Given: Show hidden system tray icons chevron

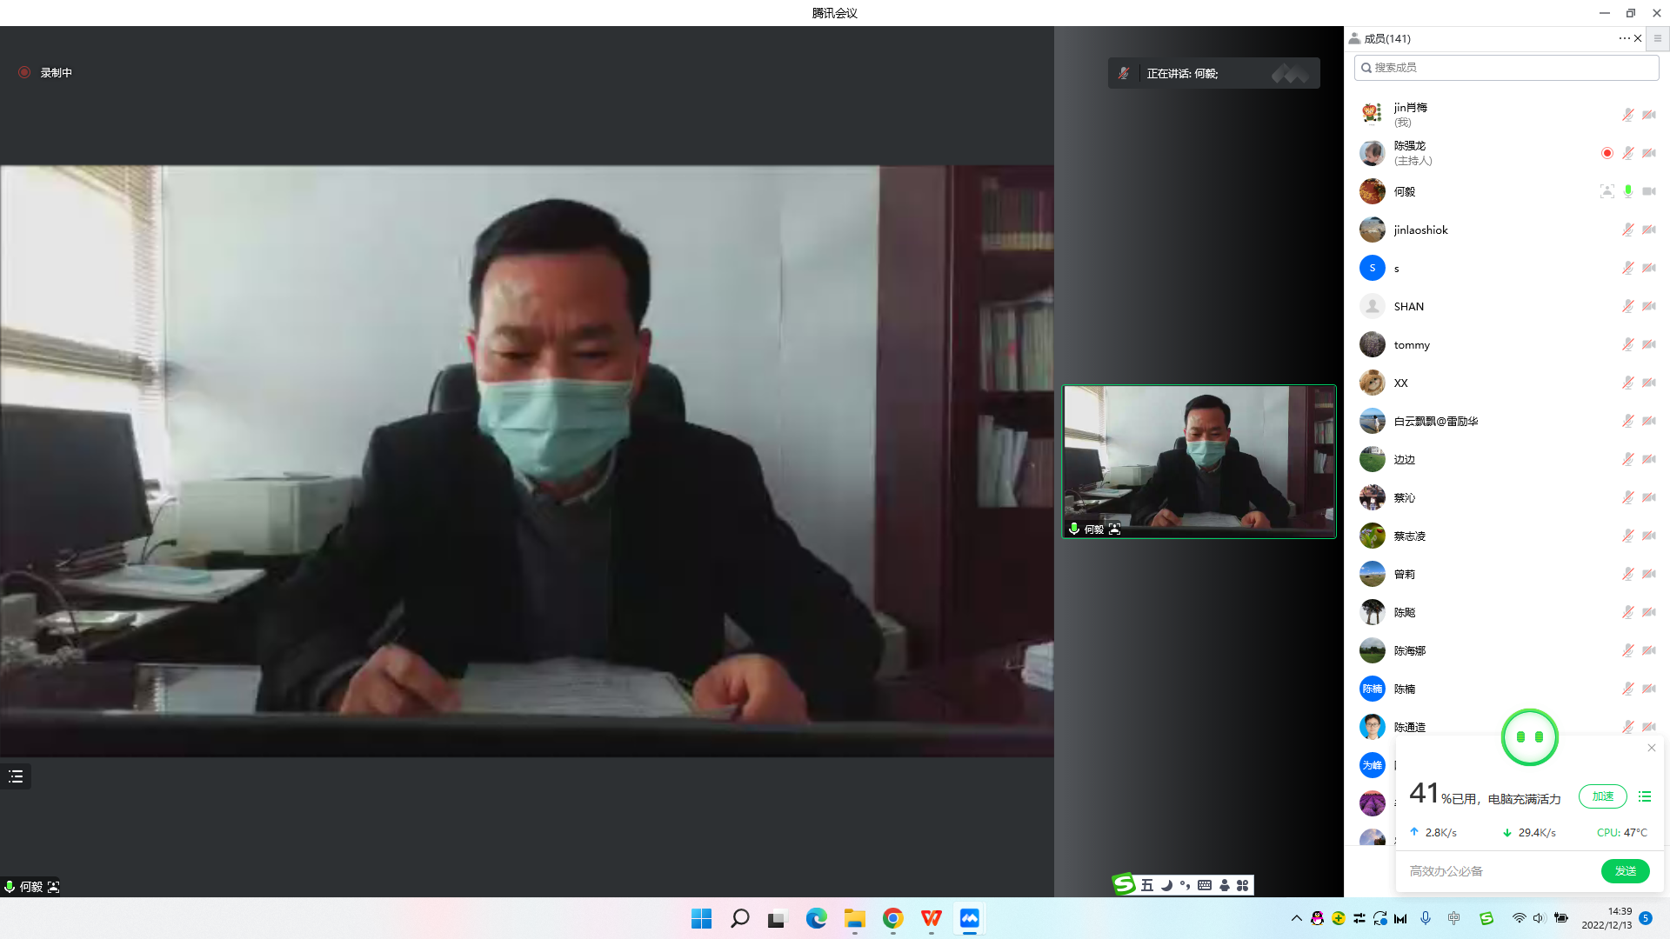Looking at the screenshot, I should click(x=1296, y=918).
